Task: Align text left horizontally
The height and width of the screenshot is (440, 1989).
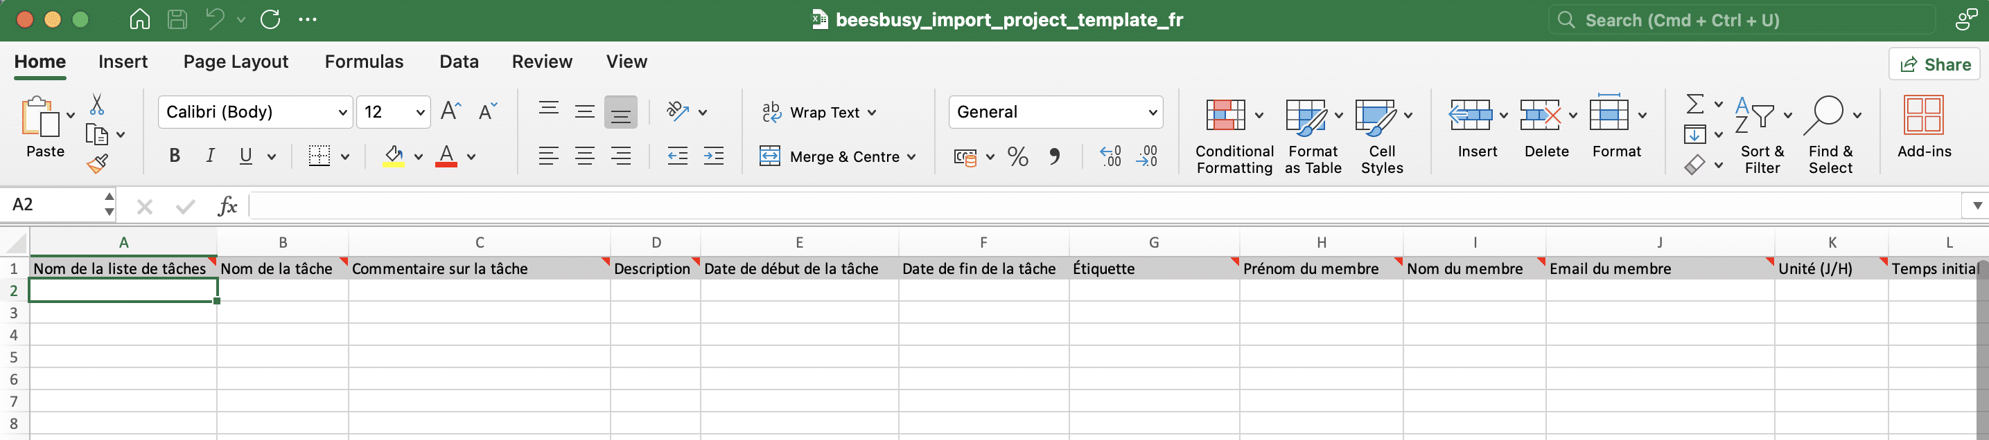Action: pyautogui.click(x=548, y=156)
